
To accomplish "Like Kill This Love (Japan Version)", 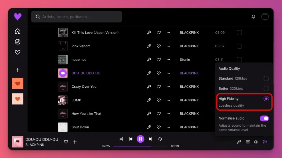I will click(x=158, y=32).
